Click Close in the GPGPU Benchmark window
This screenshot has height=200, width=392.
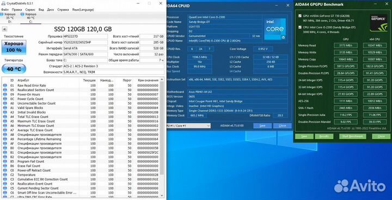(x=381, y=136)
